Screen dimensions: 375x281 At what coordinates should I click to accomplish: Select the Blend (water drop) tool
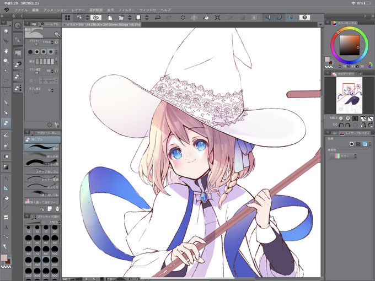pos(6,156)
